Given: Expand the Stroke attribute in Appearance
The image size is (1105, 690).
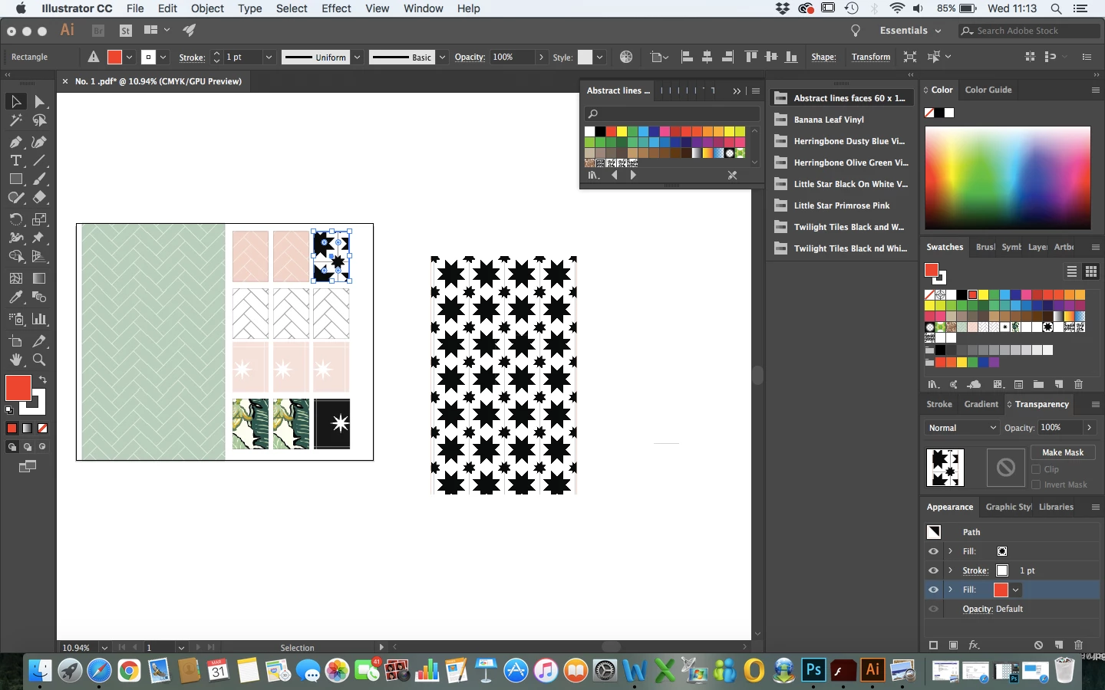Looking at the screenshot, I should [x=951, y=570].
